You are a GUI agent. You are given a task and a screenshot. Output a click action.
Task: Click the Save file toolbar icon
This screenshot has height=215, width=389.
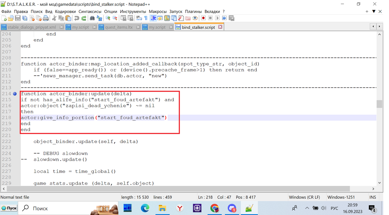pyautogui.click(x=18, y=18)
